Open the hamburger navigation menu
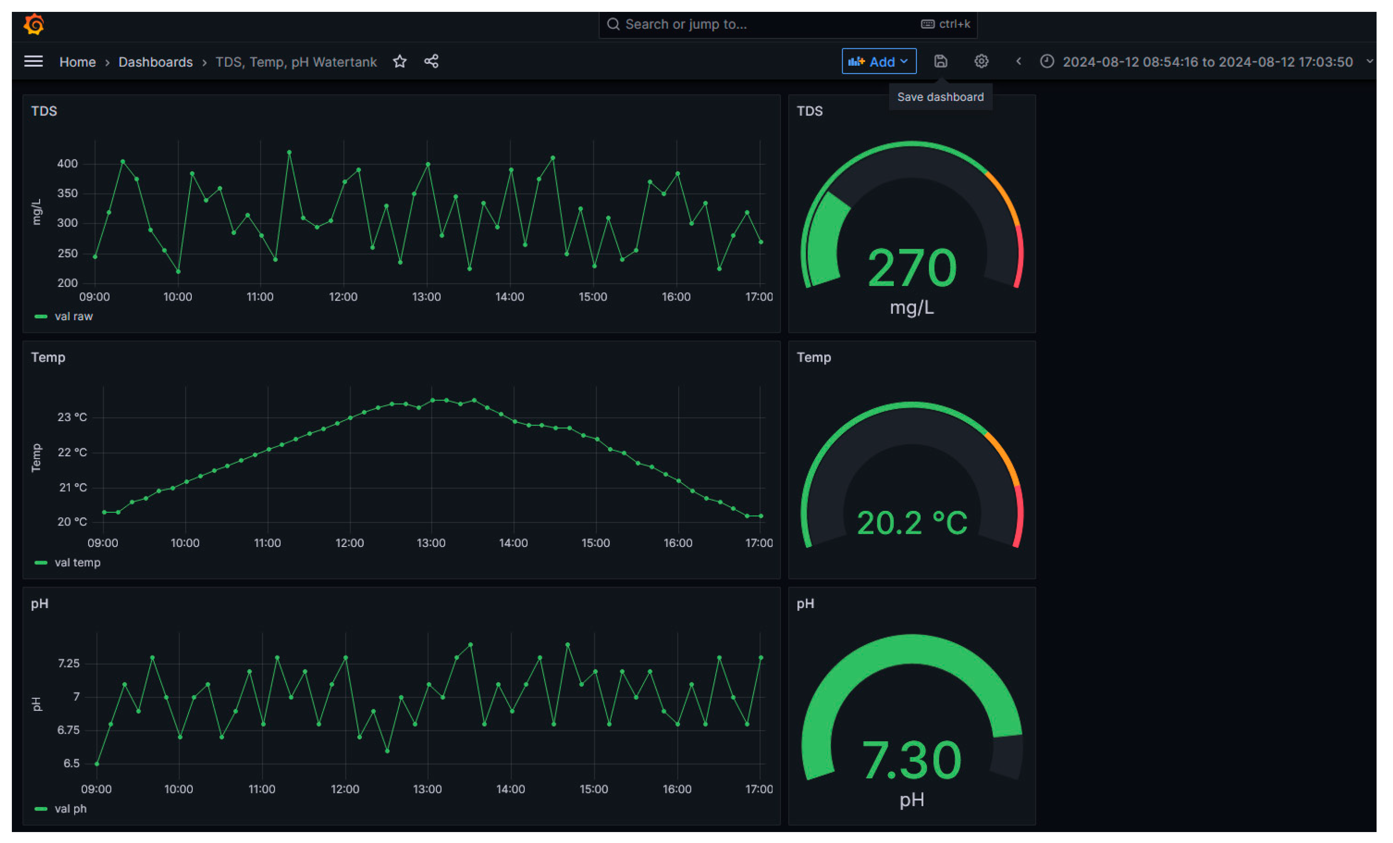The height and width of the screenshot is (843, 1393). pyautogui.click(x=33, y=61)
